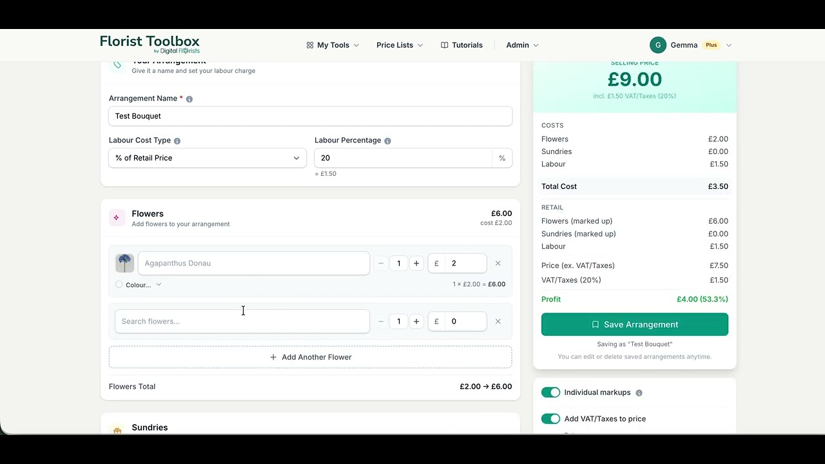This screenshot has height=464, width=825.
Task: Increase quantity on empty flower search row
Action: (416, 321)
